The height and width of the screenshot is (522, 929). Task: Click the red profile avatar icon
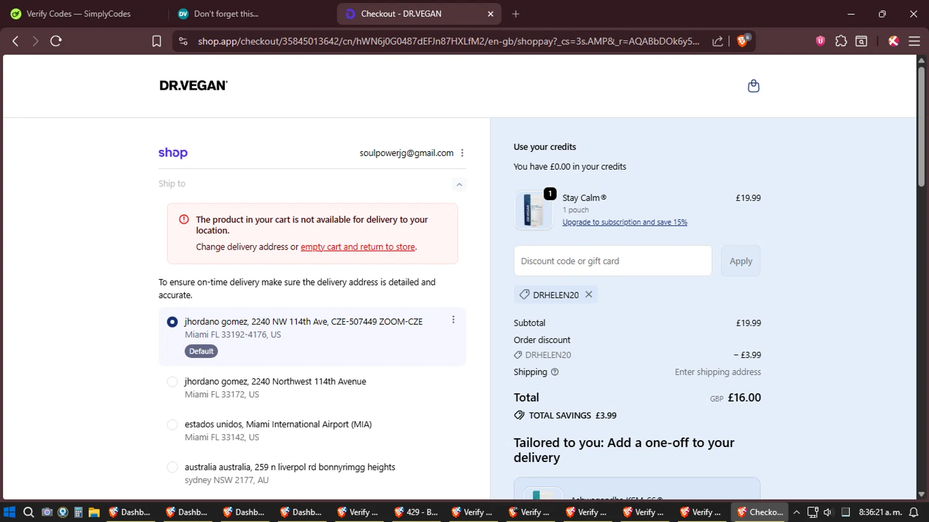pyautogui.click(x=893, y=41)
